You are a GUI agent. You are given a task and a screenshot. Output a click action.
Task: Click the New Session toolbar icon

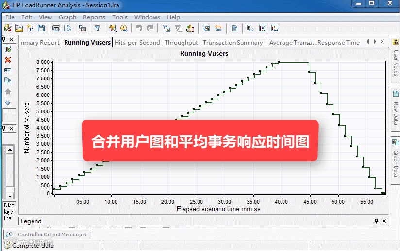coord(8,28)
